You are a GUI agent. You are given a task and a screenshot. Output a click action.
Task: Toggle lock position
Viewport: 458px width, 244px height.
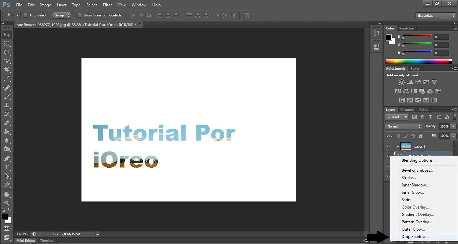click(413, 136)
